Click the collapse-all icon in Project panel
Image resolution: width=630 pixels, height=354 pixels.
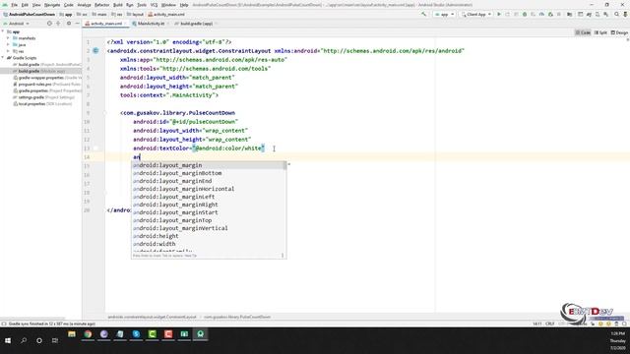tap(58, 24)
